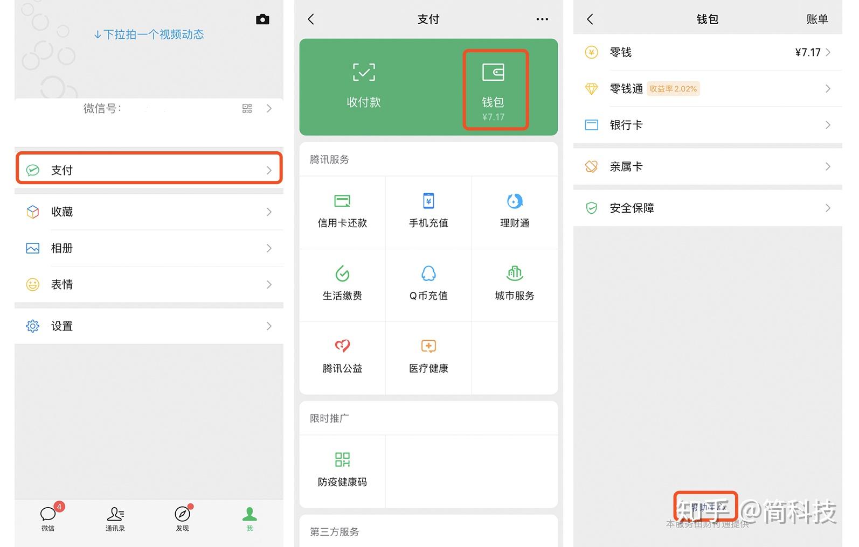Go back from the 钱包 screen
The width and height of the screenshot is (859, 547).
(x=590, y=19)
